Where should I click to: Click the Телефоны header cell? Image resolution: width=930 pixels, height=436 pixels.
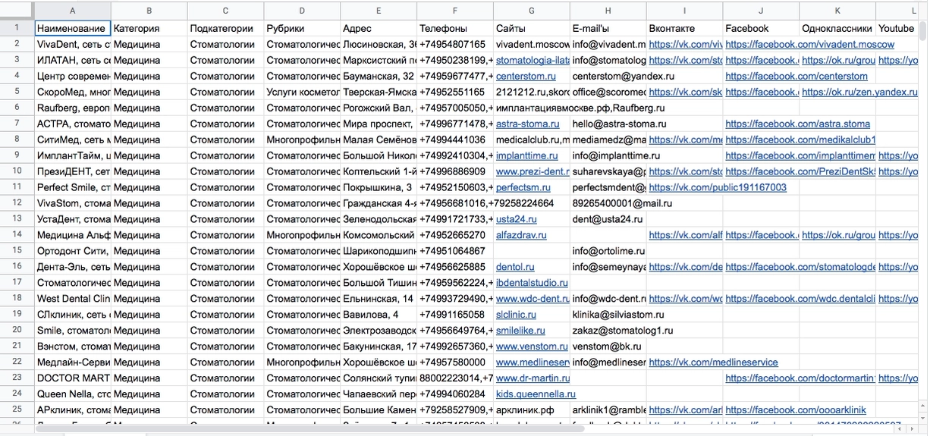coord(455,28)
